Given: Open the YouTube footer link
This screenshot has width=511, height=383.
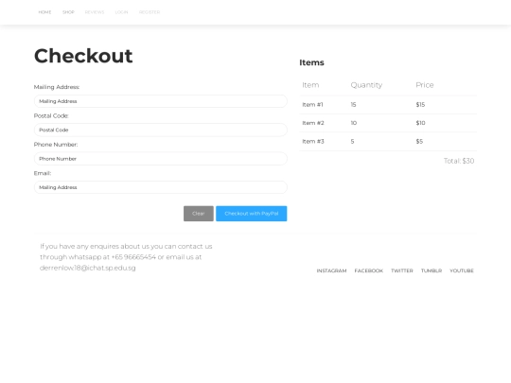Looking at the screenshot, I should [x=462, y=270].
